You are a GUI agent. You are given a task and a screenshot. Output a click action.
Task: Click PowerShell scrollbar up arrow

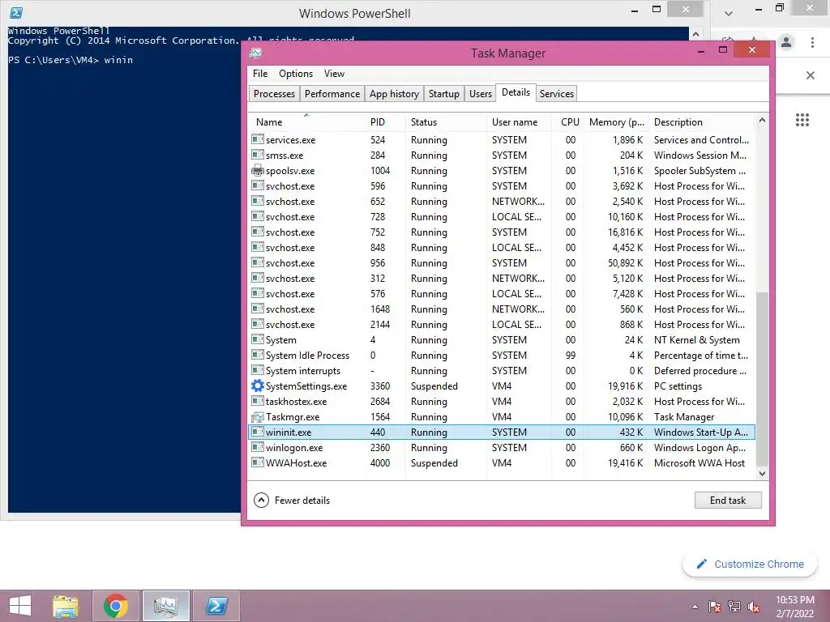[696, 34]
